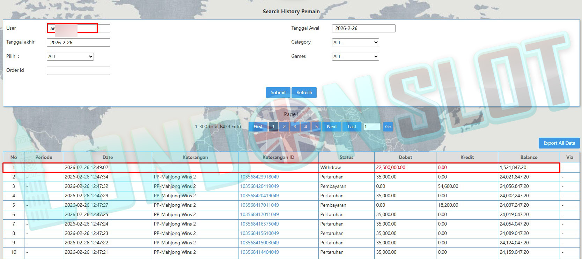582x259 pixels.
Task: Click the Tanggal akhir date field
Action: (79, 43)
